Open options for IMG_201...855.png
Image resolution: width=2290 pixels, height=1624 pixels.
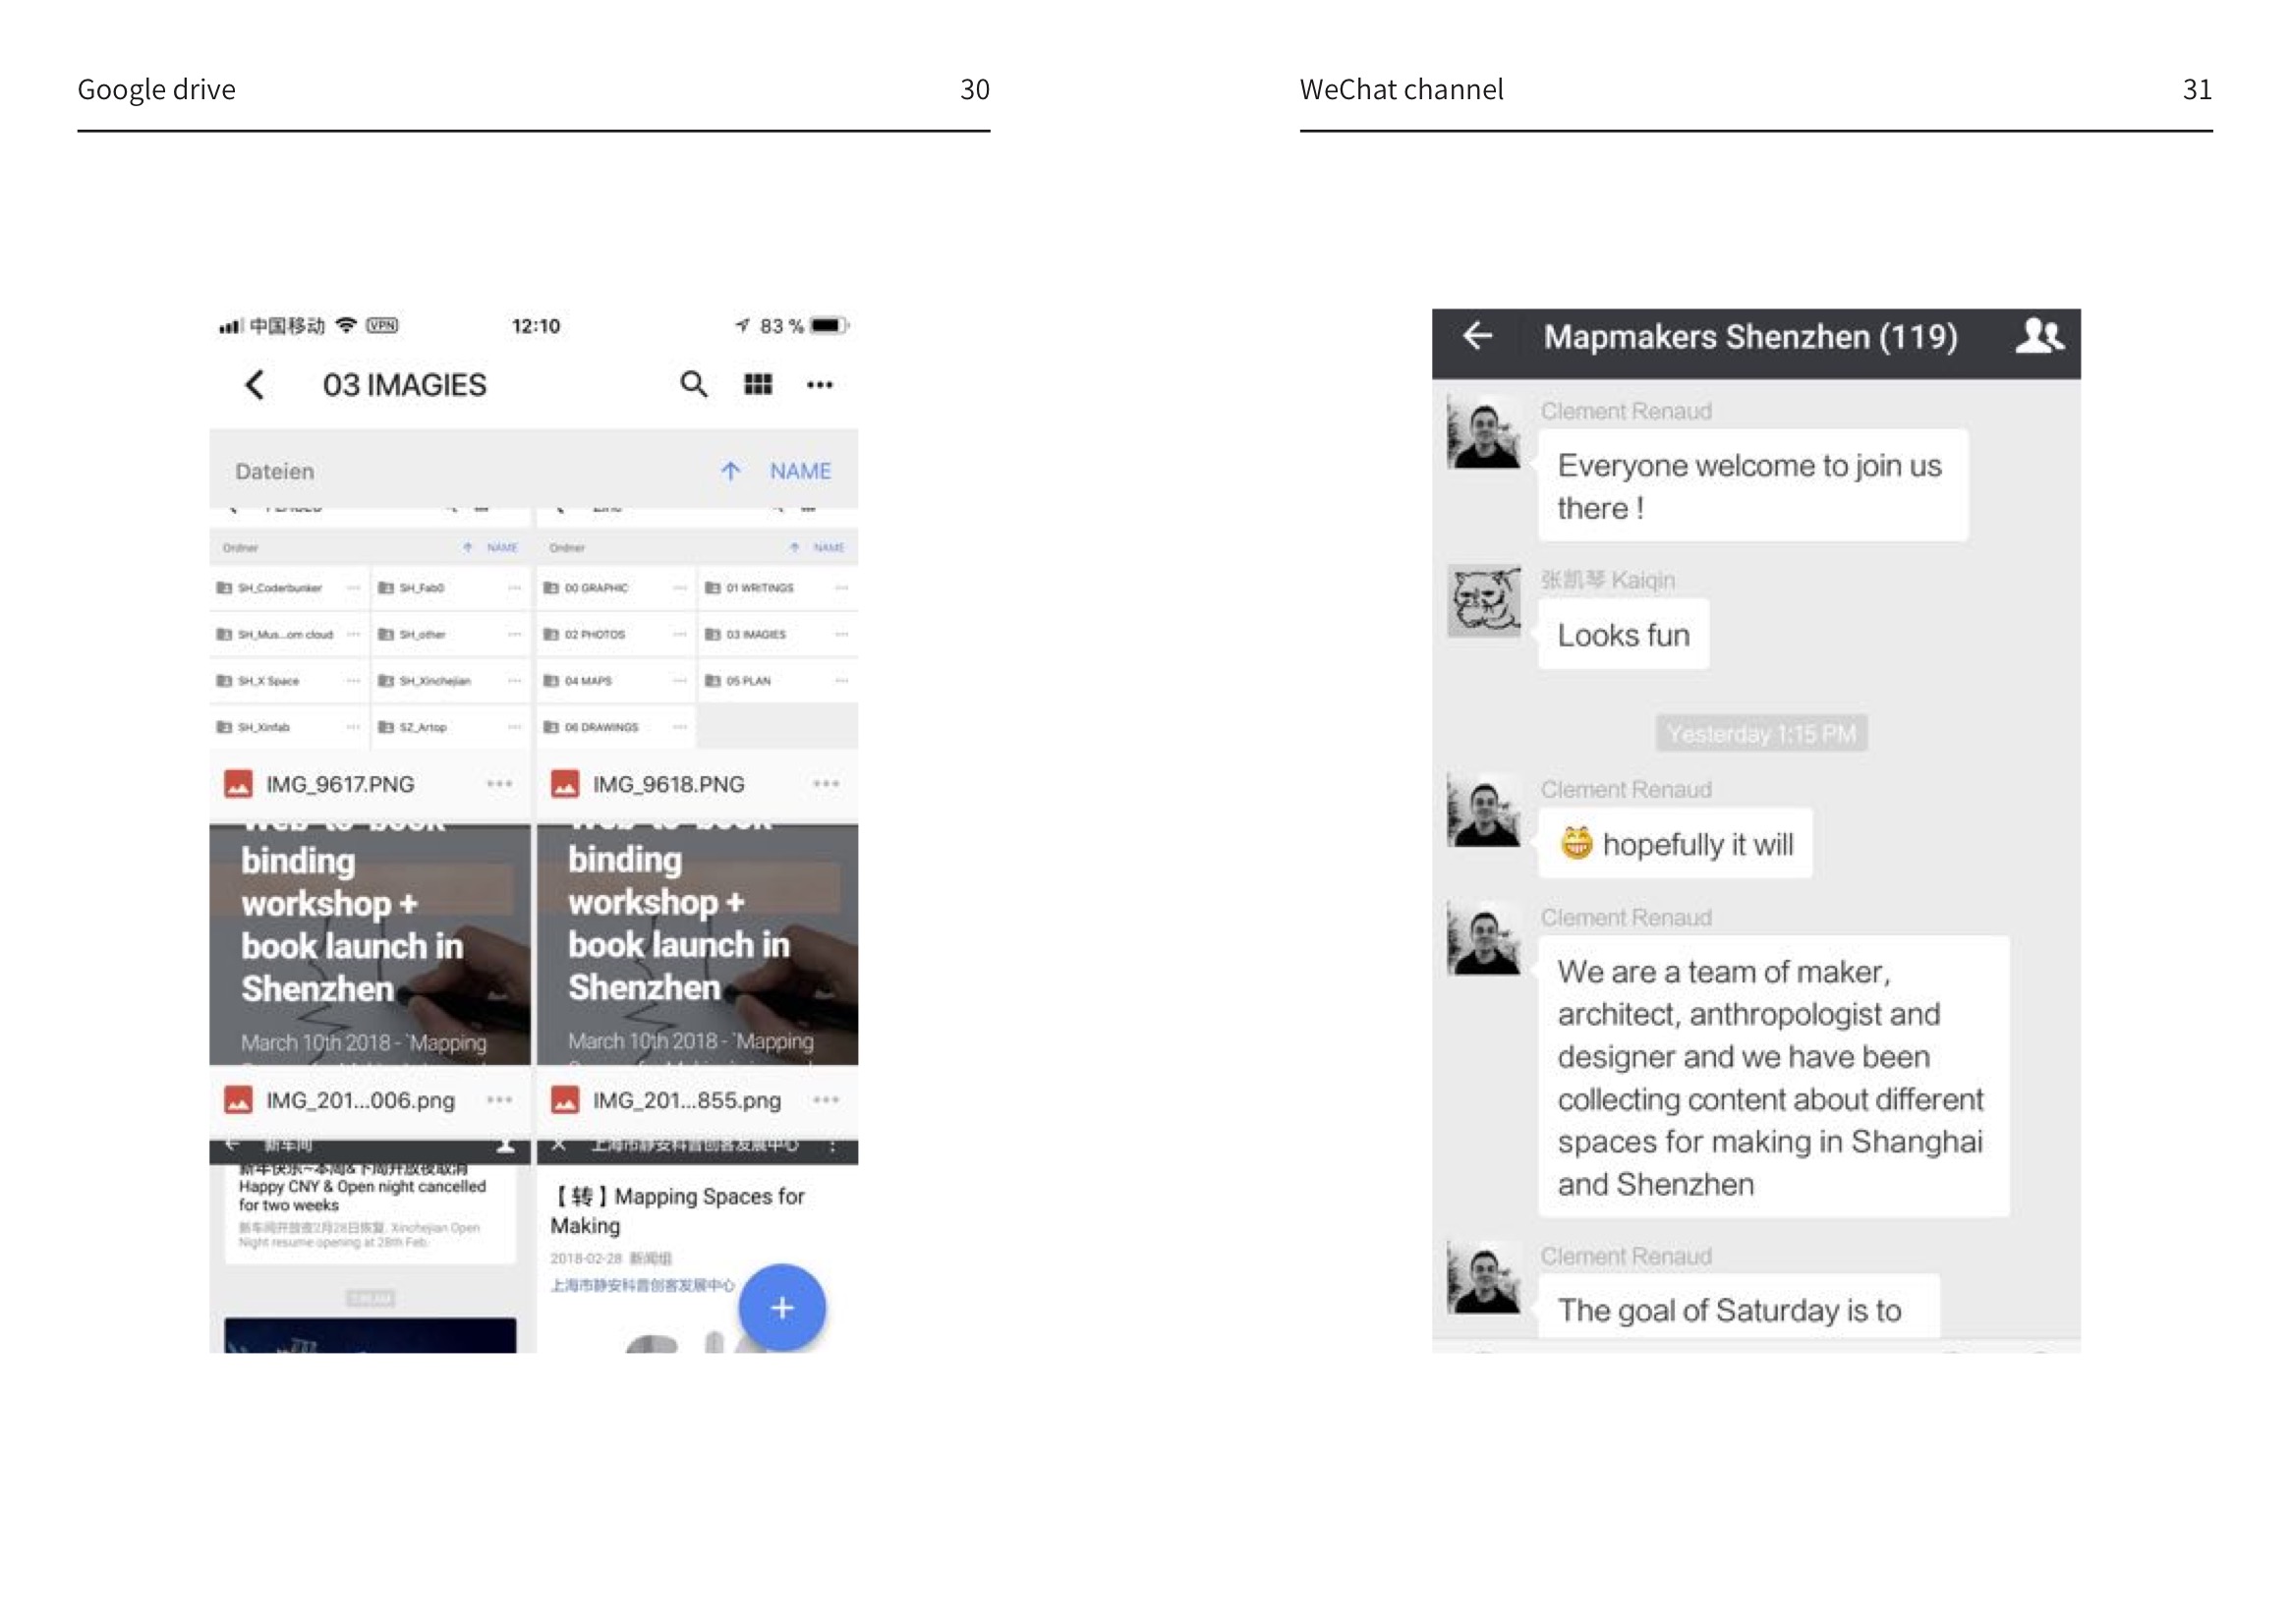pyautogui.click(x=826, y=1100)
